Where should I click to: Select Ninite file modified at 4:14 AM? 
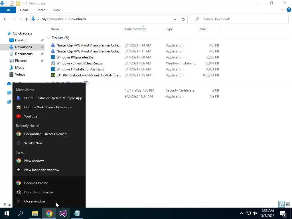point(88,45)
